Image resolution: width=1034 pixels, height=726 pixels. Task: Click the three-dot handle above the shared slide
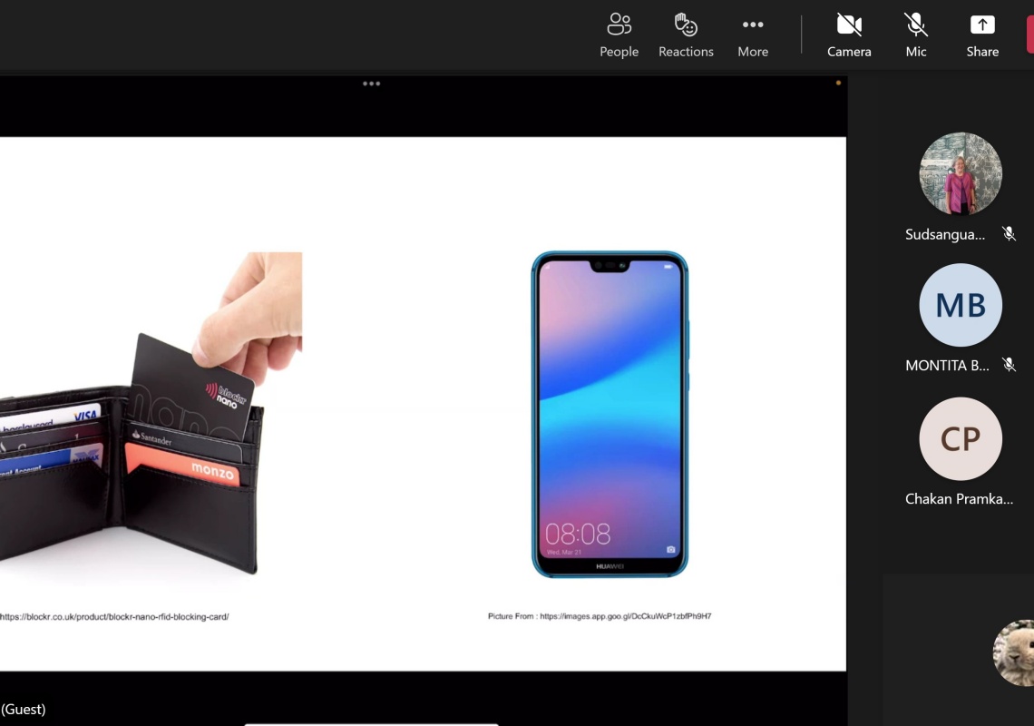pyautogui.click(x=371, y=83)
